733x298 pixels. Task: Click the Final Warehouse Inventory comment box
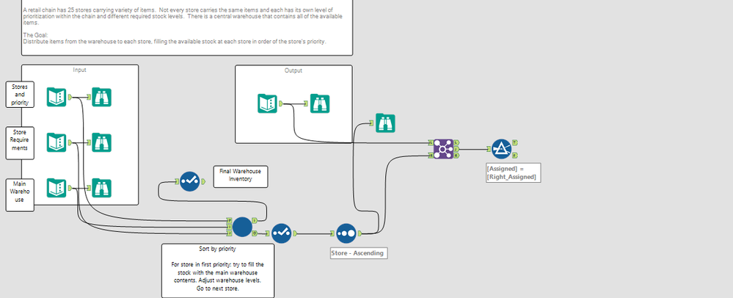click(x=241, y=177)
